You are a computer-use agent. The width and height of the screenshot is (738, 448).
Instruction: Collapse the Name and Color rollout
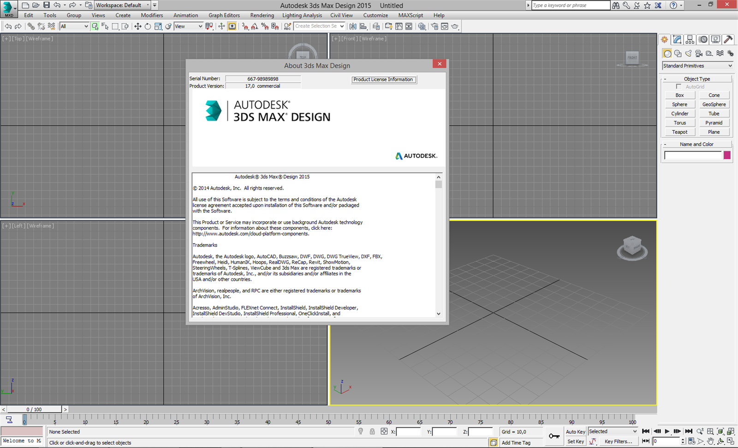(697, 144)
